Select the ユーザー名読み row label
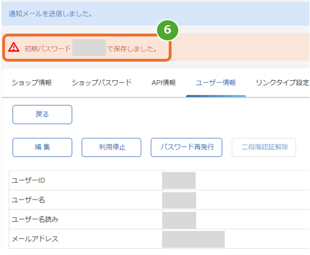Image resolution: width=310 pixels, height=255 pixels. tap(35, 219)
